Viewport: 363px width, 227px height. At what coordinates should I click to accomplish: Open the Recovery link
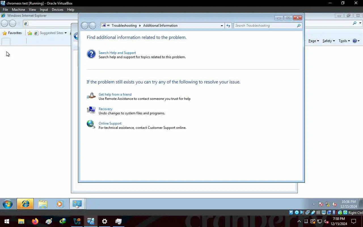[105, 109]
